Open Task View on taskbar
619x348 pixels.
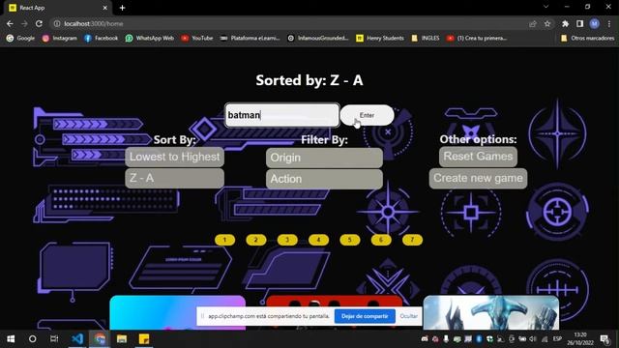(x=54, y=339)
